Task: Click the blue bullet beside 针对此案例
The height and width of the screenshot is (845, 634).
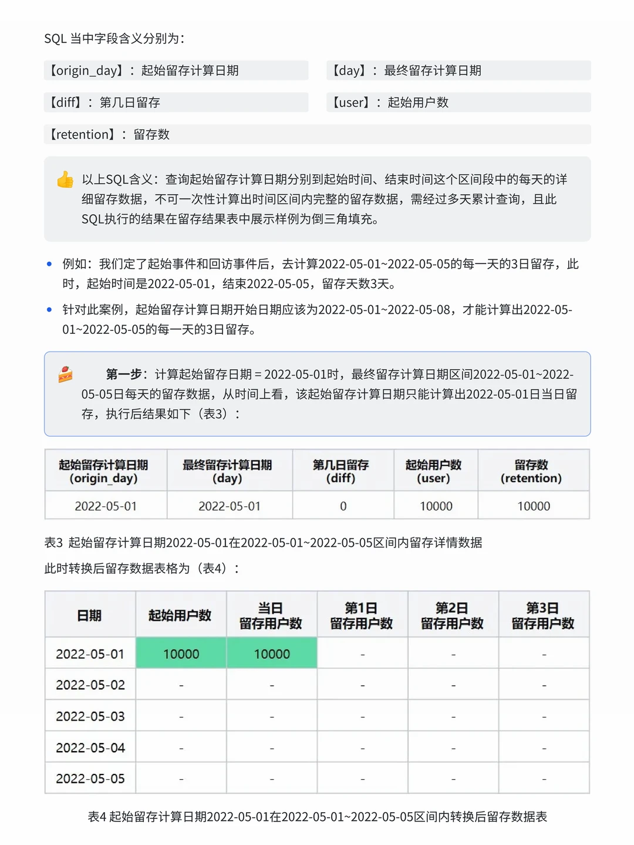Action: (49, 309)
